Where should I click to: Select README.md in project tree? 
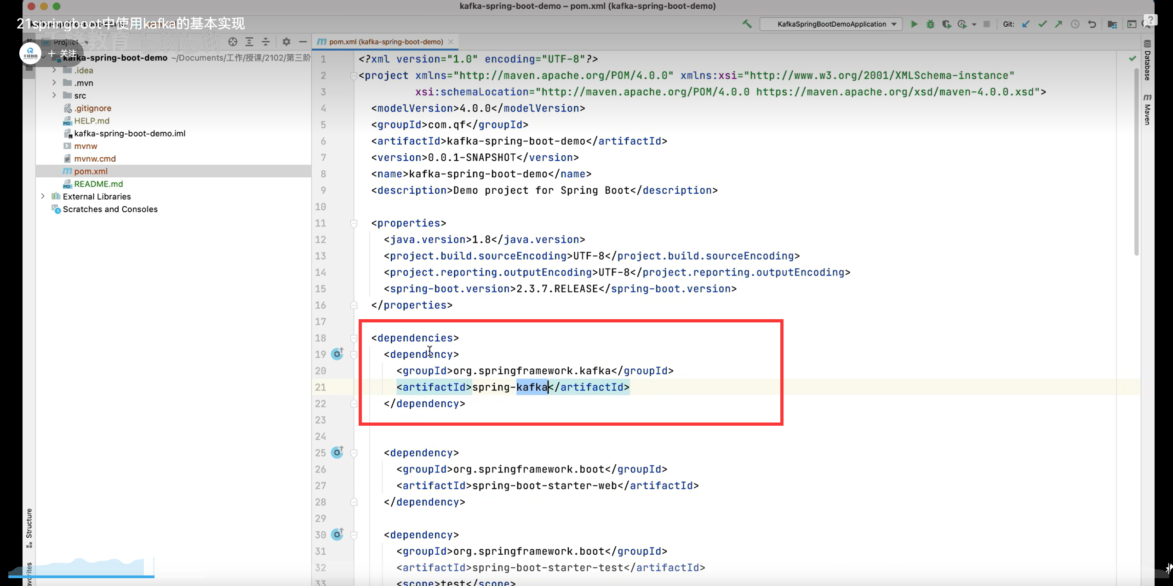[98, 184]
